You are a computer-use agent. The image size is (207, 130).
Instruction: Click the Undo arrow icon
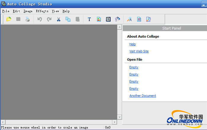click(40, 19)
